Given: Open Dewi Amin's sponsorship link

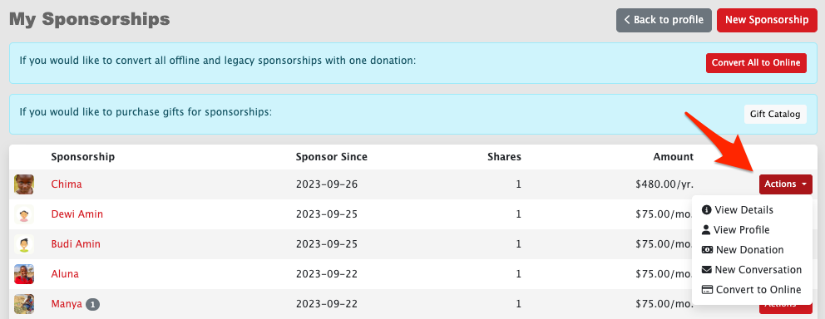Looking at the screenshot, I should [77, 213].
